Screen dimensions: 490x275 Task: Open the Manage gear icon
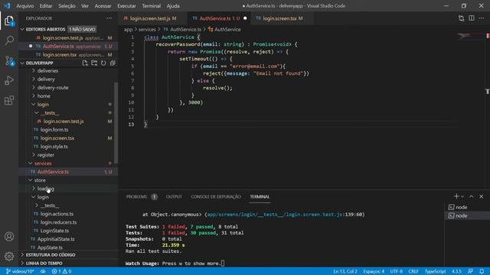pyautogui.click(x=9, y=257)
